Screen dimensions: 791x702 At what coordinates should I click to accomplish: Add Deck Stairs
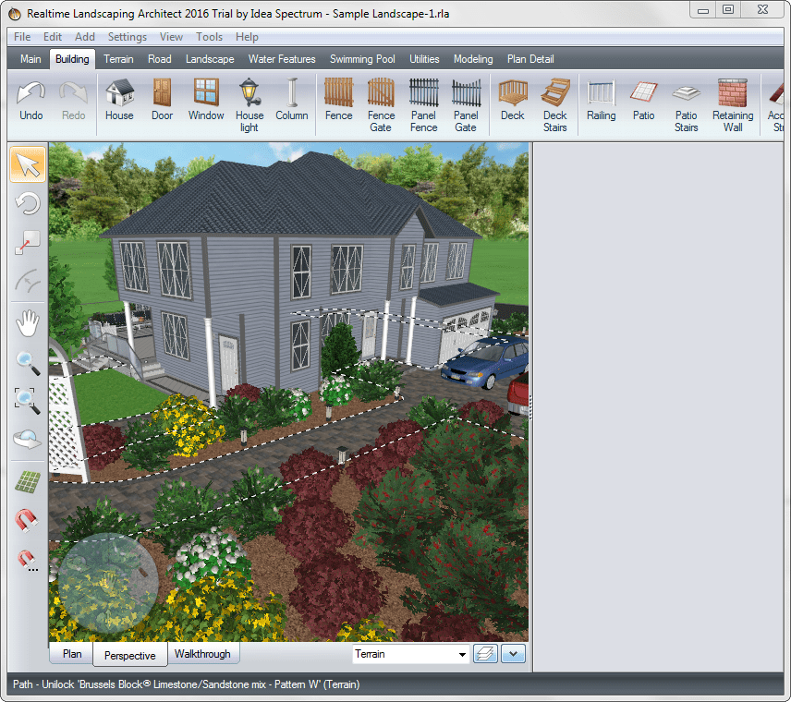coord(555,105)
